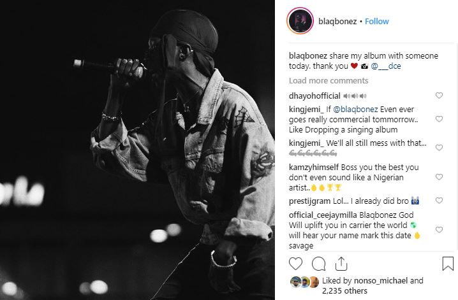
Task: Expand the thread with Load more comments
Action: click(x=329, y=80)
